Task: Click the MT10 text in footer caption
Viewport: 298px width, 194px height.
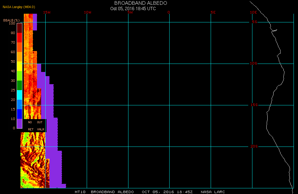Action: [80, 192]
